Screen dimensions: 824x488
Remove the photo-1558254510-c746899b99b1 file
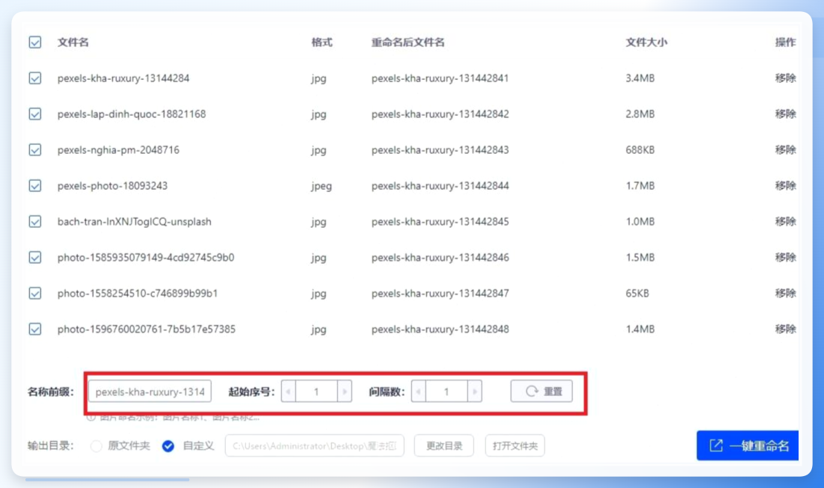point(785,293)
